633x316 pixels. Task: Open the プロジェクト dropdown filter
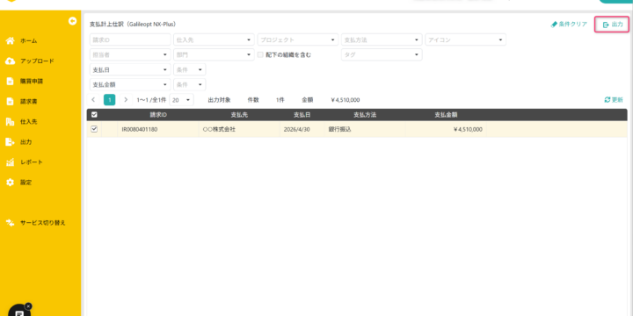(298, 39)
